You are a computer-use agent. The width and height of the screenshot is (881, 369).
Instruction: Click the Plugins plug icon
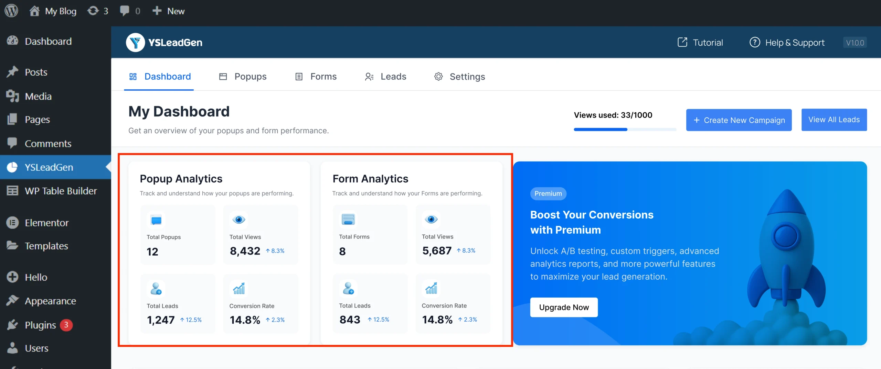pos(12,324)
